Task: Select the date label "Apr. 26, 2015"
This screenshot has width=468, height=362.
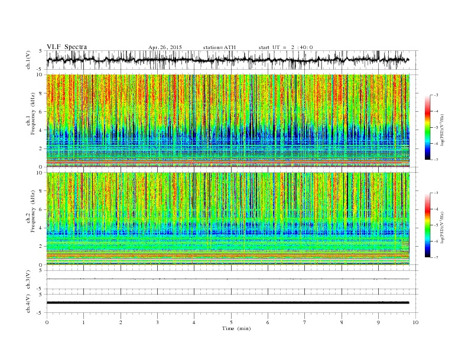Action: [165, 47]
